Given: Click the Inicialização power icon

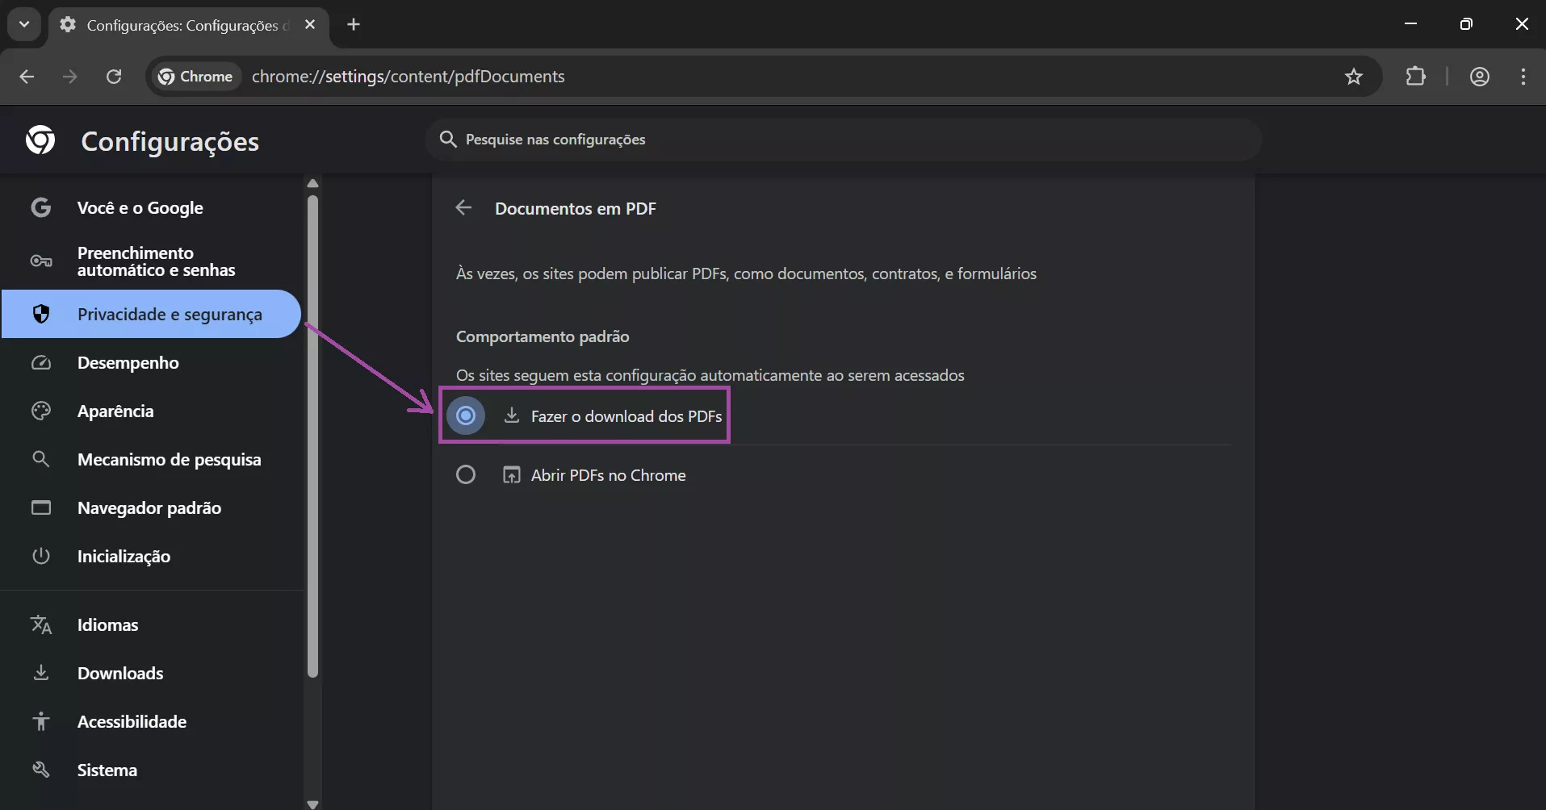Looking at the screenshot, I should point(41,556).
